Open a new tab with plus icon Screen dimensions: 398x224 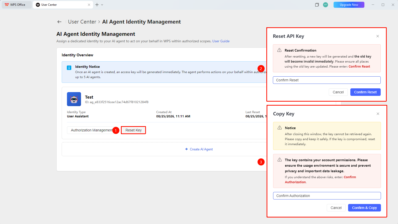point(97,5)
